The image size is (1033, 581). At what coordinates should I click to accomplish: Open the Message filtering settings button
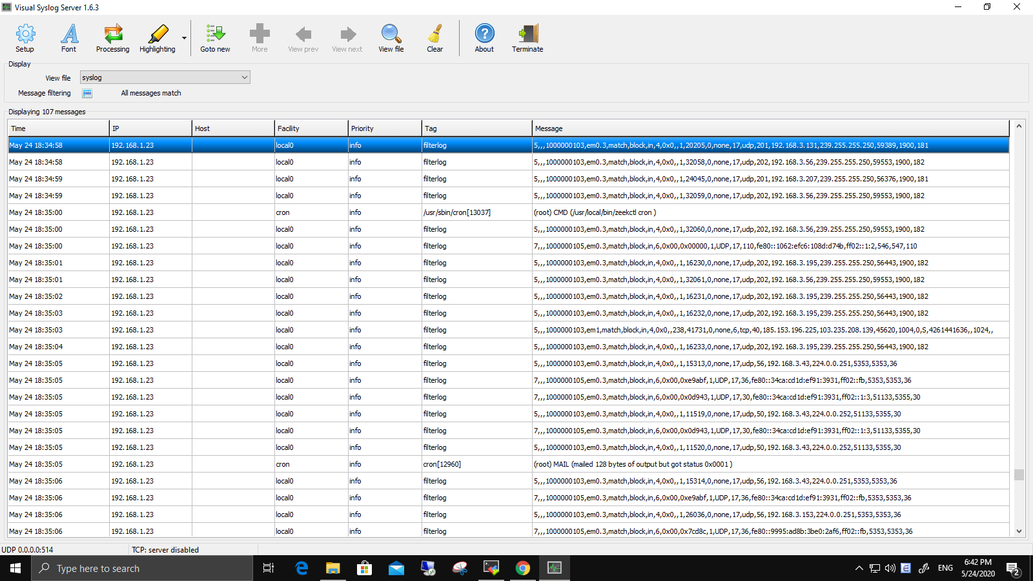(x=87, y=93)
